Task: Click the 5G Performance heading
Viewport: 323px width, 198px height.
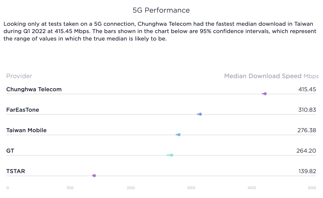Action: [161, 10]
